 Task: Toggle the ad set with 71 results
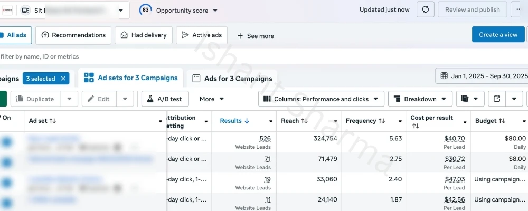(x=6, y=162)
